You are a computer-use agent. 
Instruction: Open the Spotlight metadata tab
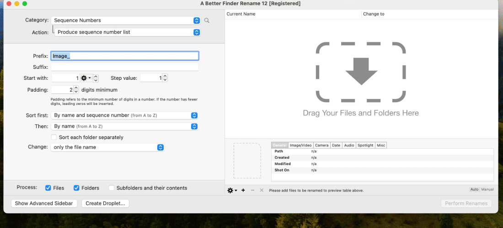[x=365, y=145]
